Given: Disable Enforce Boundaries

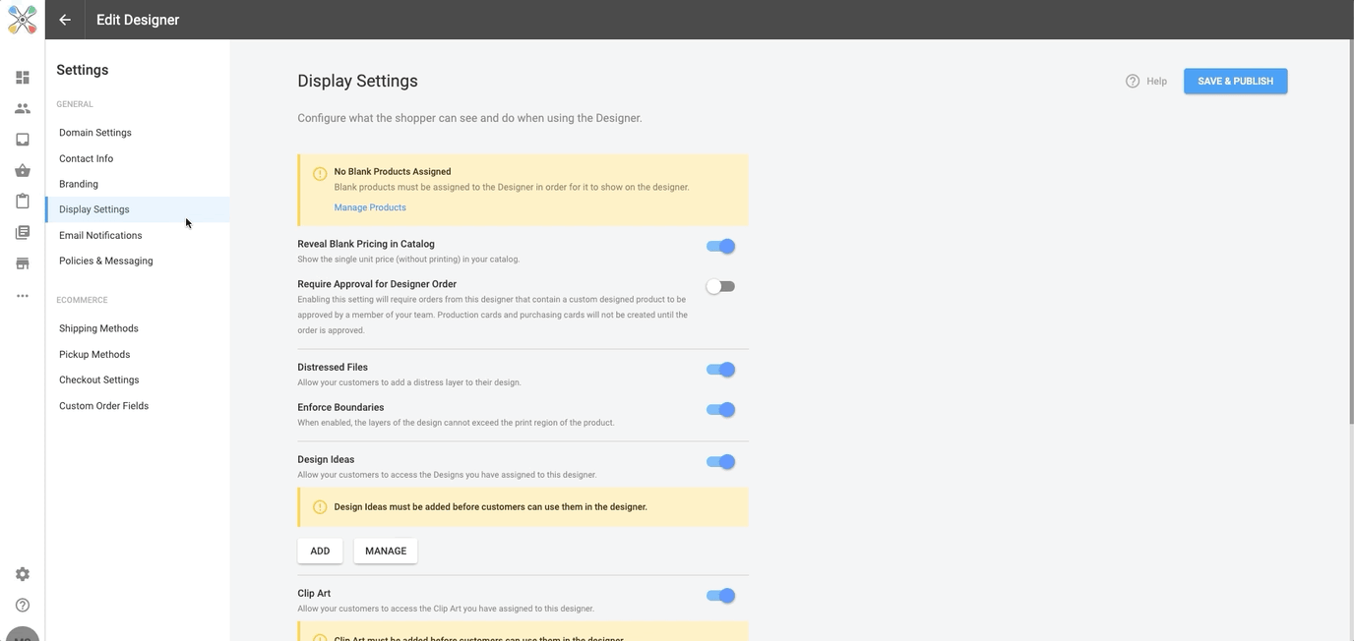Looking at the screenshot, I should 719,409.
